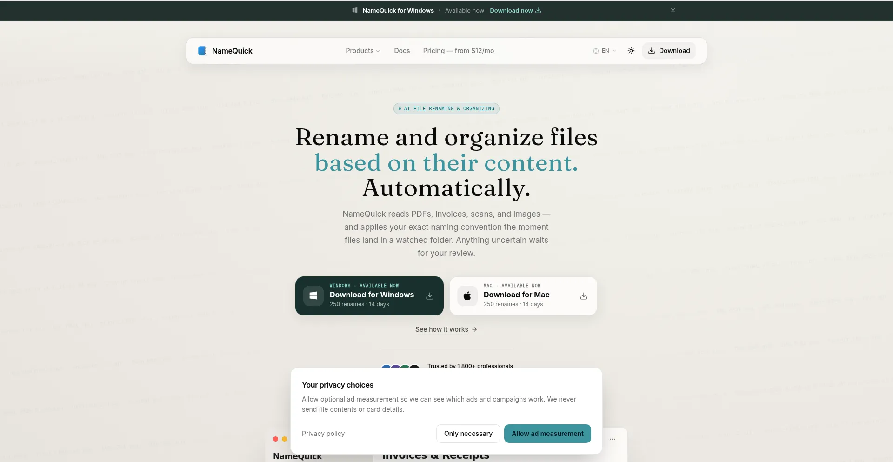This screenshot has height=462, width=893.
Task: Click the download arrow on the Windows card
Action: [x=430, y=296]
